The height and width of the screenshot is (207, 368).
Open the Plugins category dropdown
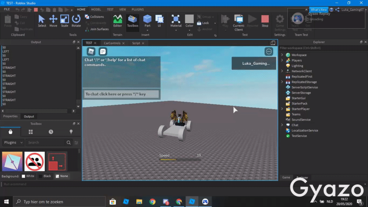(13, 143)
